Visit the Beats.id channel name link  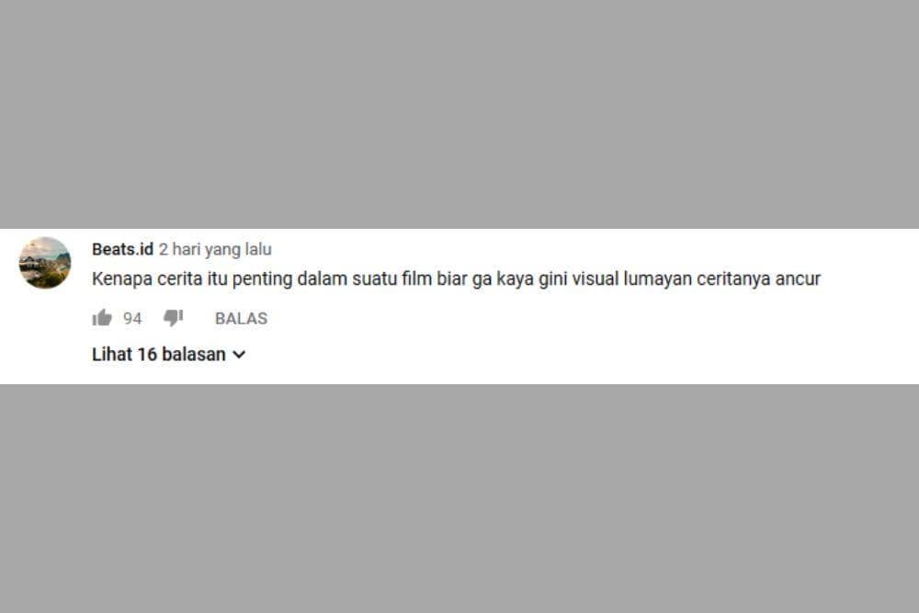click(x=122, y=249)
